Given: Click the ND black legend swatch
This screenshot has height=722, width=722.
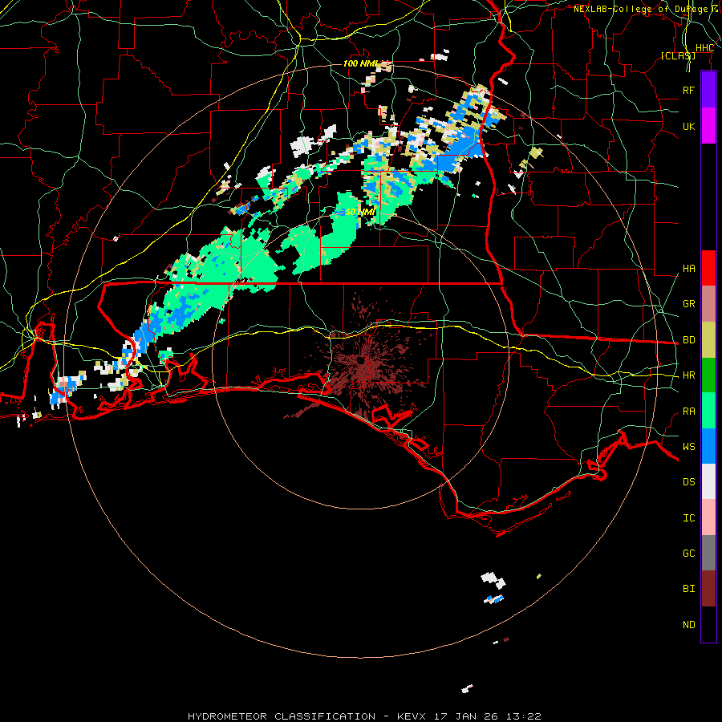Looking at the screenshot, I should tap(708, 624).
